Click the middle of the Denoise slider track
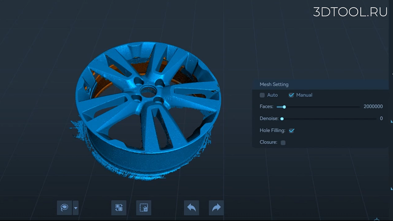The width and height of the screenshot is (393, 221). pos(329,119)
